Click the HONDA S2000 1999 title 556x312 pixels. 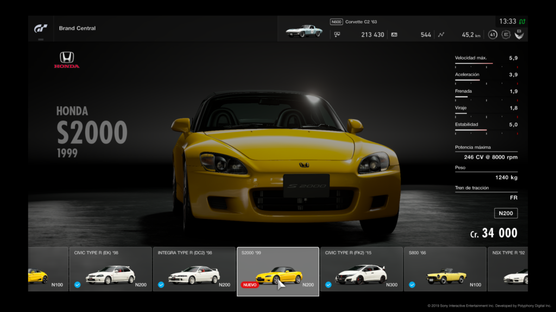[92, 132]
